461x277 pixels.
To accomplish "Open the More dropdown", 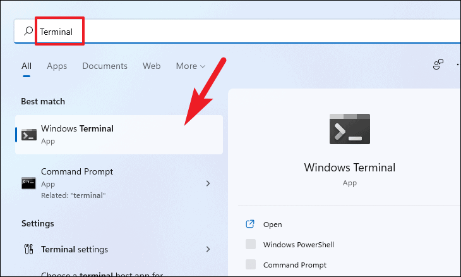I will pos(190,66).
